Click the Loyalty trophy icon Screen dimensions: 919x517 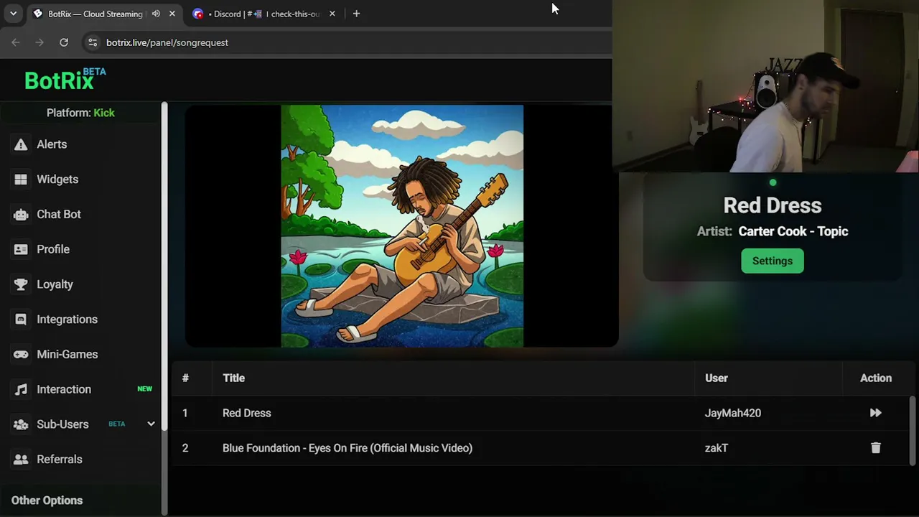pyautogui.click(x=21, y=284)
